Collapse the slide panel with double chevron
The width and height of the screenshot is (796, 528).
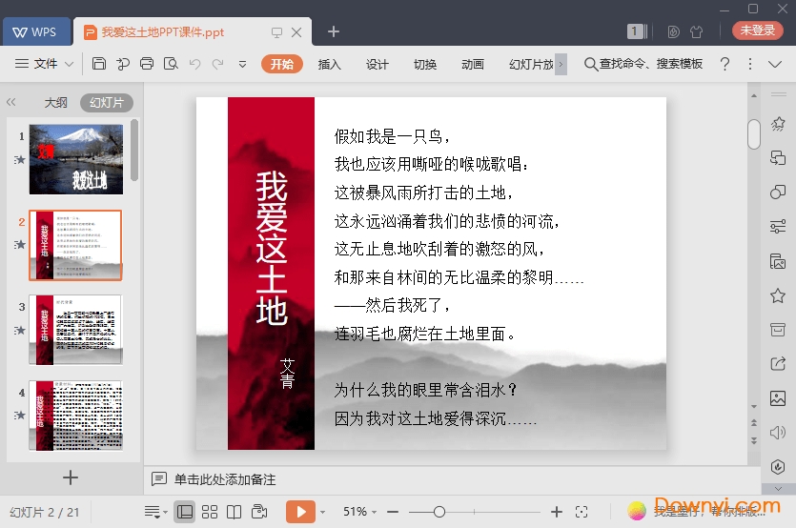point(11,102)
